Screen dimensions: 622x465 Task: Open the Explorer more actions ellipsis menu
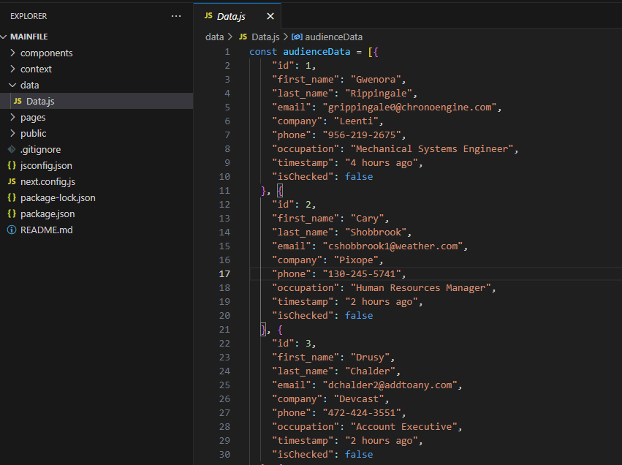click(175, 15)
